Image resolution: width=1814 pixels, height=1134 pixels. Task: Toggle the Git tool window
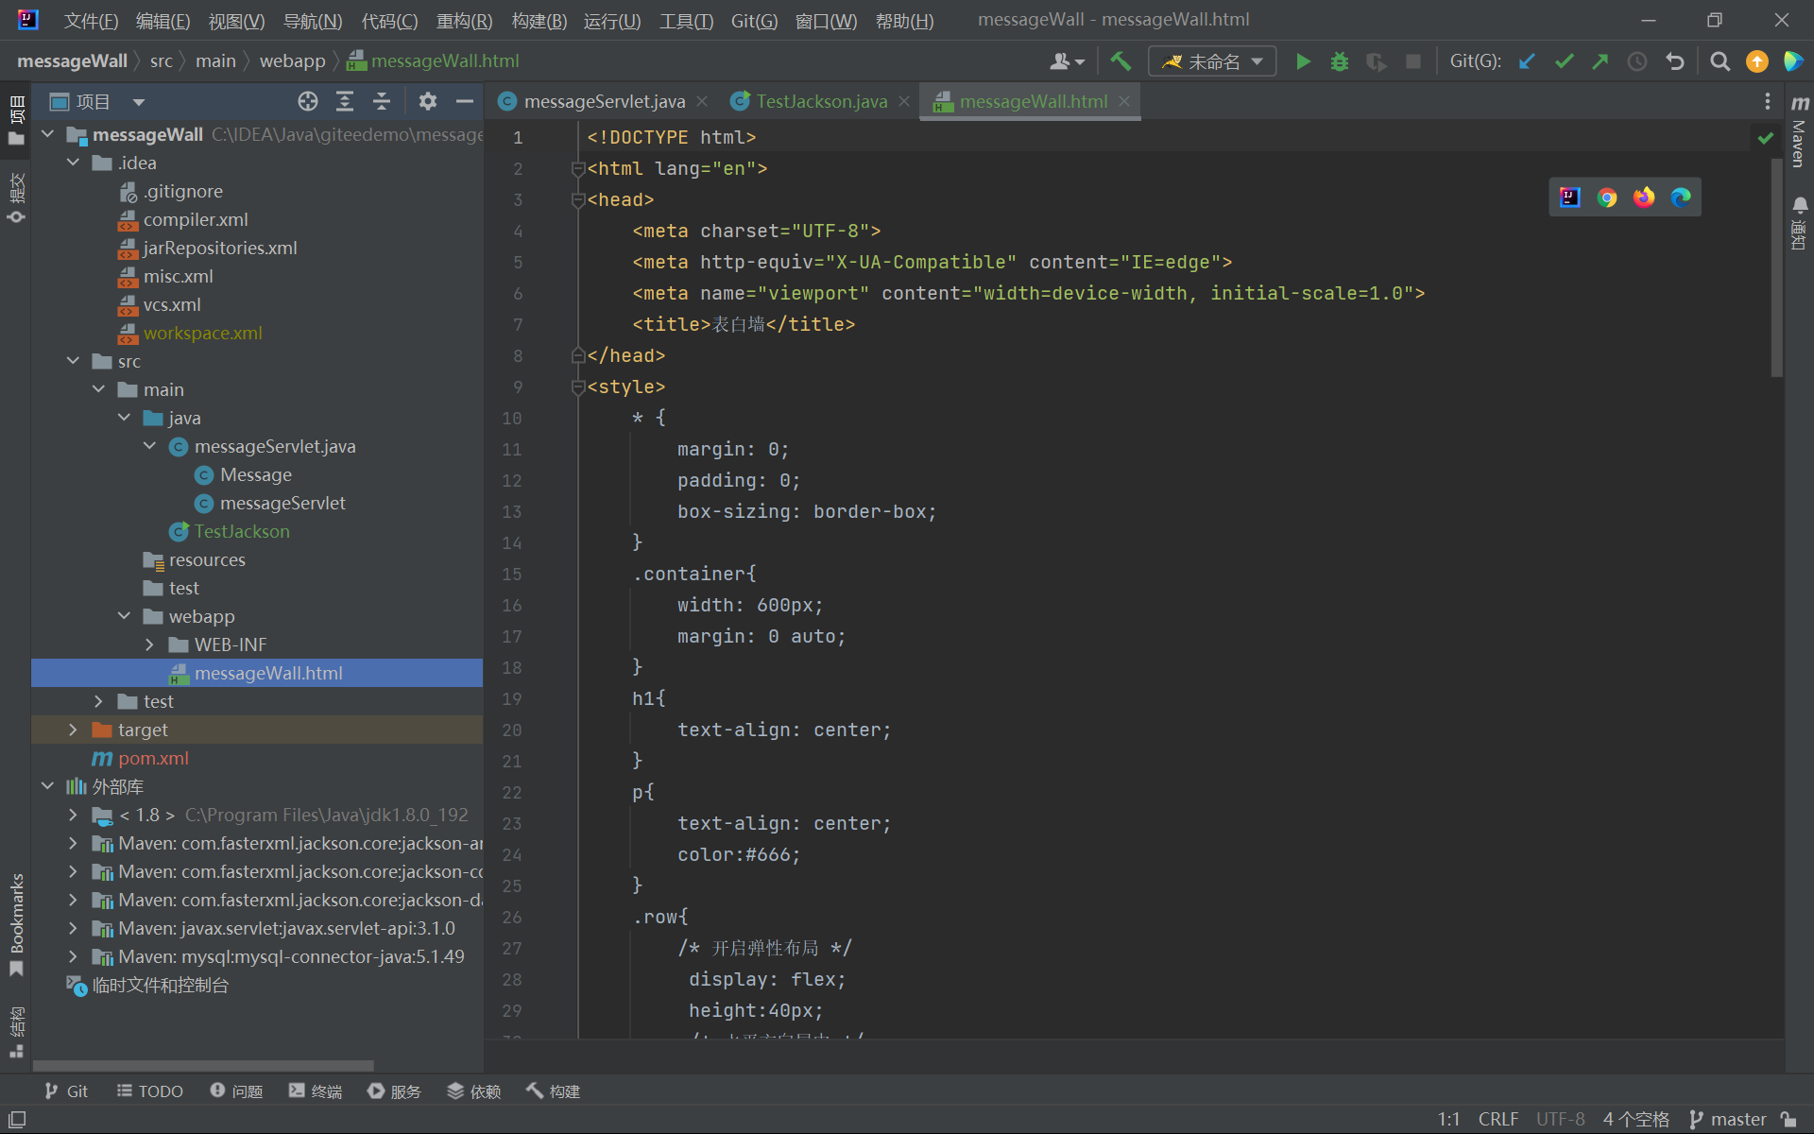coord(66,1091)
